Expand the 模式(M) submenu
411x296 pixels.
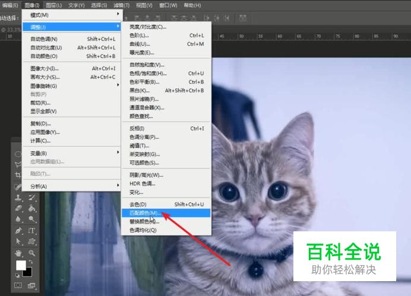(x=71, y=15)
